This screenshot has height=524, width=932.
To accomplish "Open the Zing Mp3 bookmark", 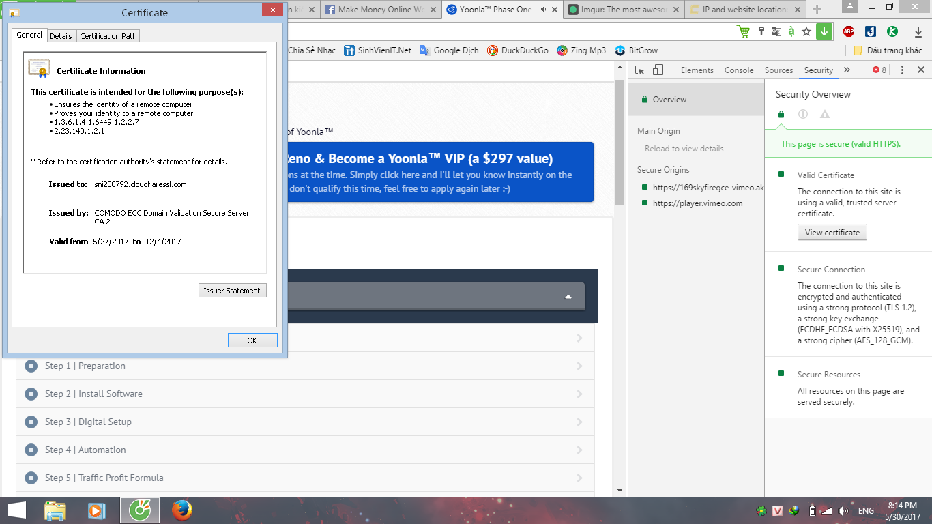I will click(581, 50).
